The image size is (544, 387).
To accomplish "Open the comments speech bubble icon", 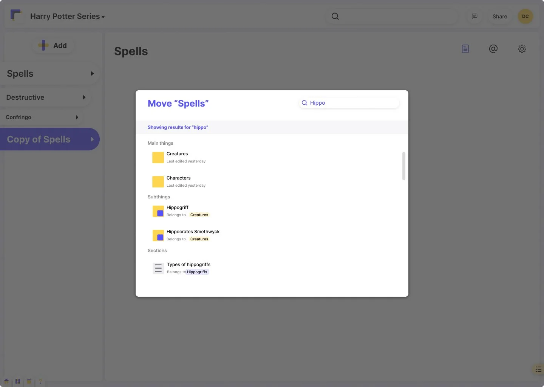I will pyautogui.click(x=474, y=16).
